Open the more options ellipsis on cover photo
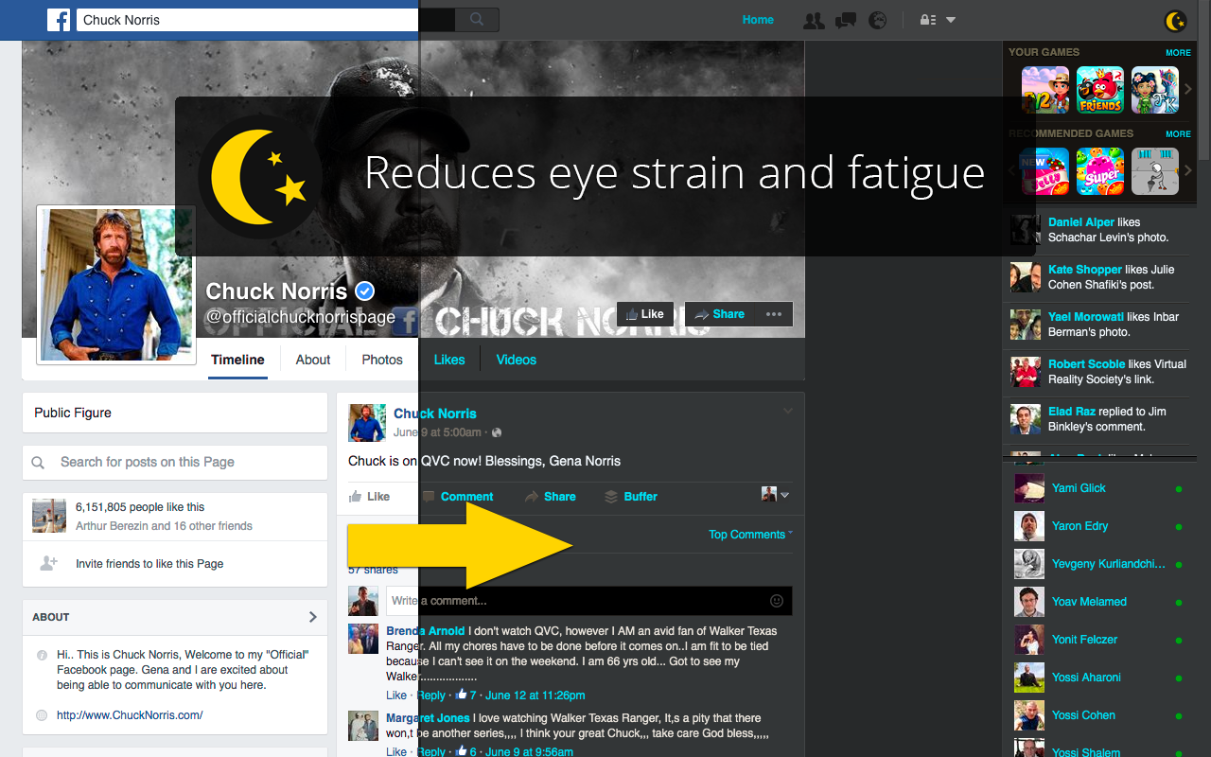The image size is (1211, 757). click(774, 314)
